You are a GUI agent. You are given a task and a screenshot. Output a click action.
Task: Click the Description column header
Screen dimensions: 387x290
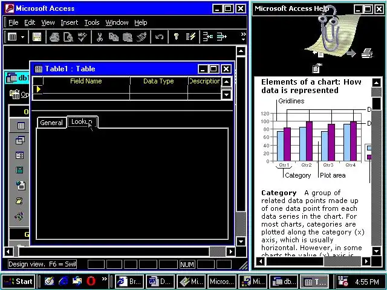coord(204,81)
